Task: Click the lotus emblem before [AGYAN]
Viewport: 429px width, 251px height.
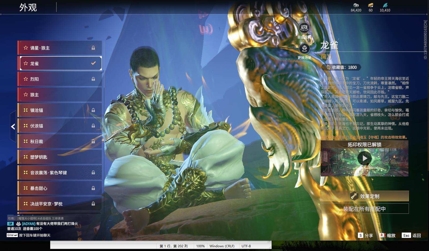Action: tap(18, 224)
